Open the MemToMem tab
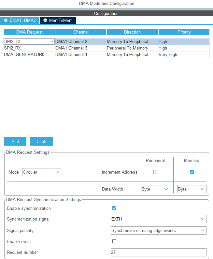Screen dimensions: 213x259 tap(58, 21)
